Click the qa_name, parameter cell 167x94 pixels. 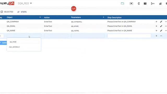[x=75, y=31]
